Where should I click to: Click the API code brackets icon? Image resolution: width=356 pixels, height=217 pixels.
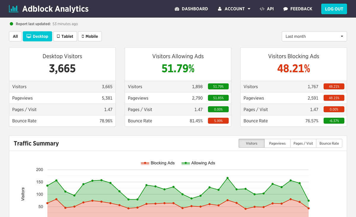point(262,9)
